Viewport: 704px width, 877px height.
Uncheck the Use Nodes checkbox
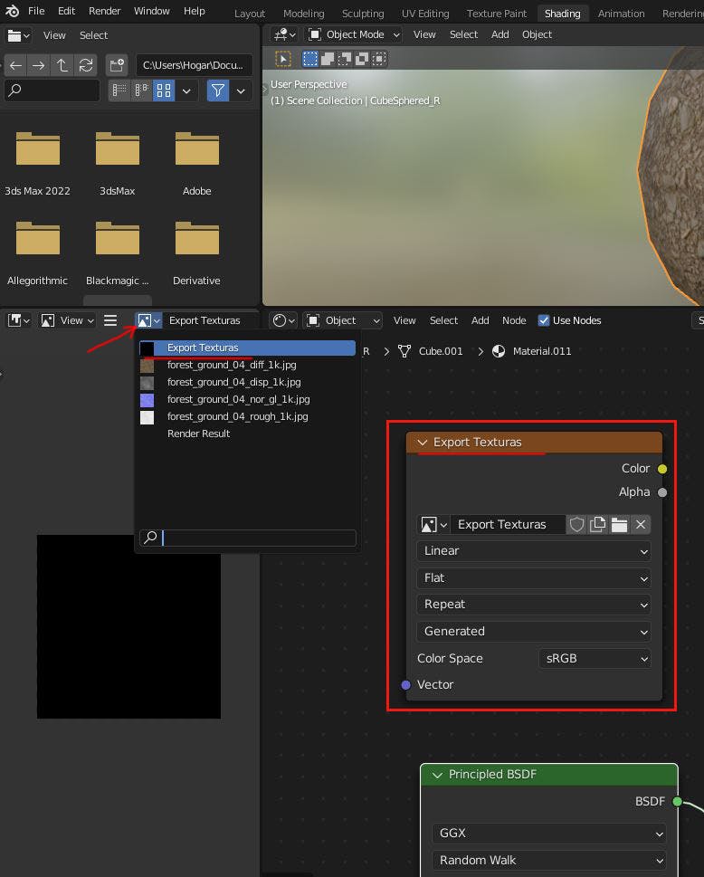[x=544, y=320]
